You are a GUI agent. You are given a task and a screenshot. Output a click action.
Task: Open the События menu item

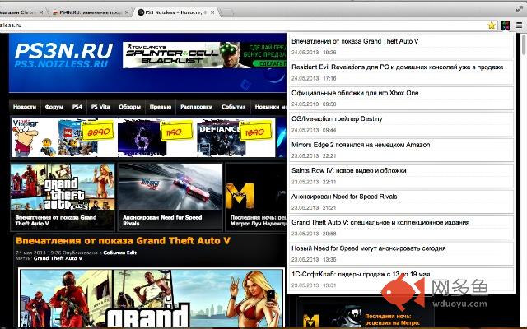pyautogui.click(x=234, y=107)
